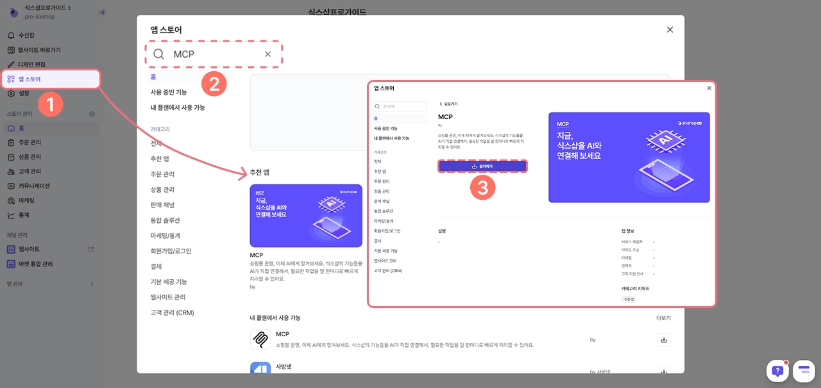The height and width of the screenshot is (388, 821).
Task: Open MCP recommended app banner thumbnail
Action: (x=306, y=216)
